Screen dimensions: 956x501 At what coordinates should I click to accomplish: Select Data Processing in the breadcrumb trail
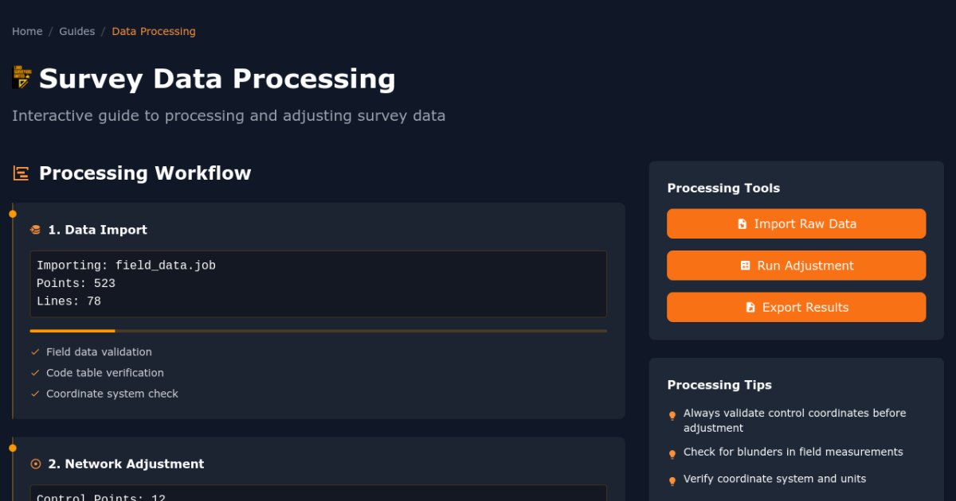pyautogui.click(x=154, y=31)
